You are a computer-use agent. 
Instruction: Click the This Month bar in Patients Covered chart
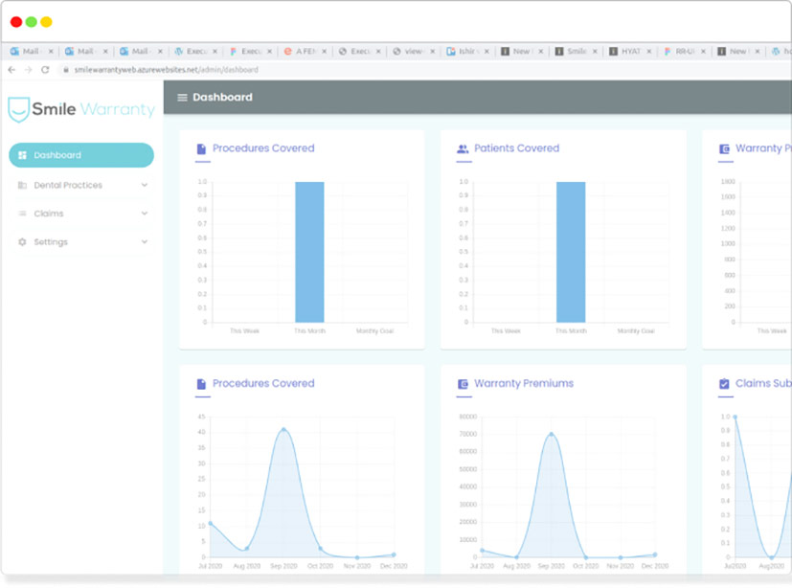pos(571,252)
